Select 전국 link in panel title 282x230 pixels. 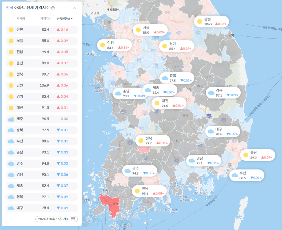(10, 8)
